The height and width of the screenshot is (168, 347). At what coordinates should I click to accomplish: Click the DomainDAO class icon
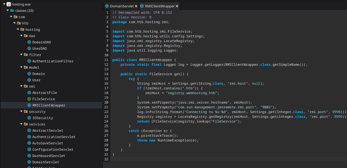click(x=29, y=42)
